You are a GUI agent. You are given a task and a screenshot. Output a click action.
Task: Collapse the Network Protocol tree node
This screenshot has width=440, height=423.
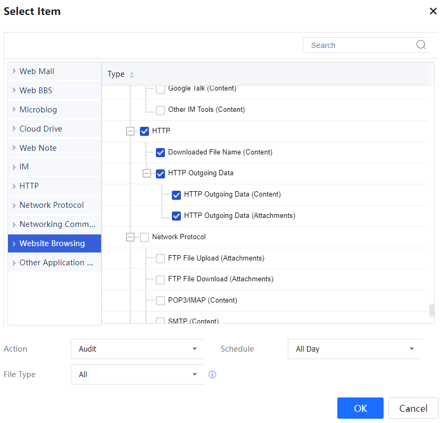pos(130,237)
